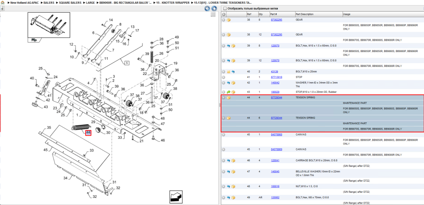Screen dimensions: 424x205
Task: Open part number link 84078868
Action: [276, 135]
